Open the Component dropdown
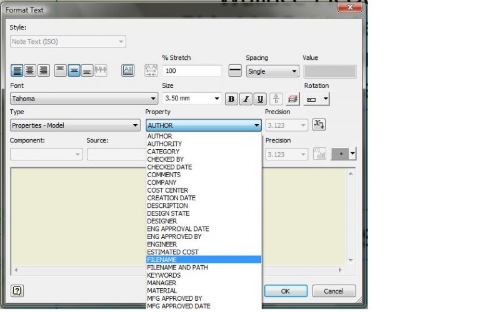 46,154
